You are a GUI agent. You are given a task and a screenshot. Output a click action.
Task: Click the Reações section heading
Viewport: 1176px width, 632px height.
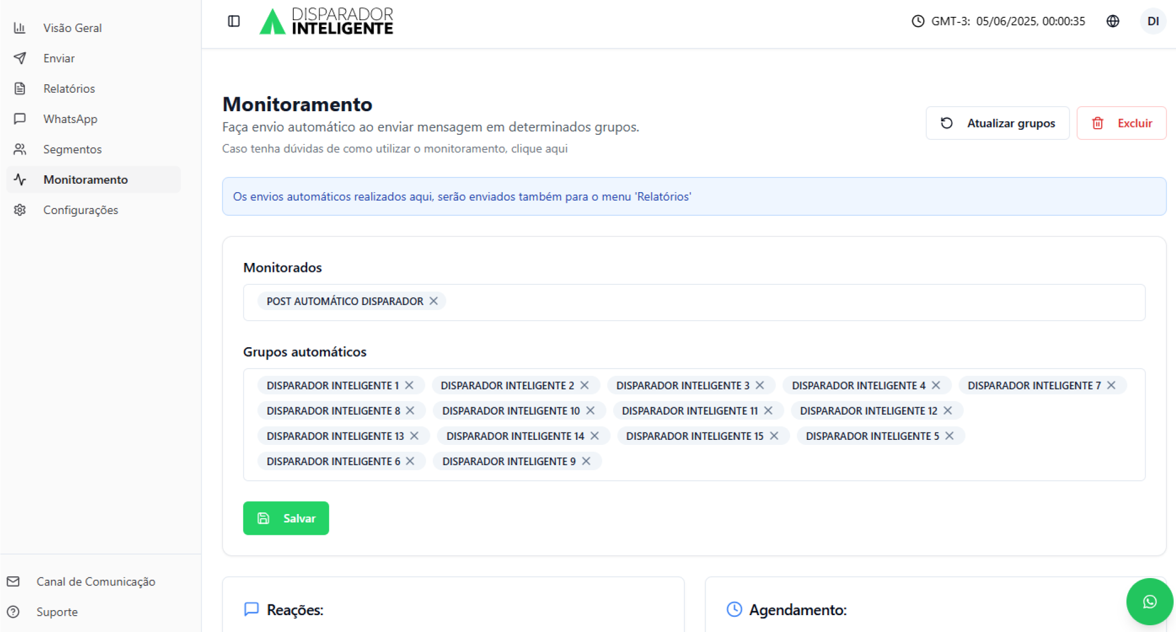(x=295, y=610)
